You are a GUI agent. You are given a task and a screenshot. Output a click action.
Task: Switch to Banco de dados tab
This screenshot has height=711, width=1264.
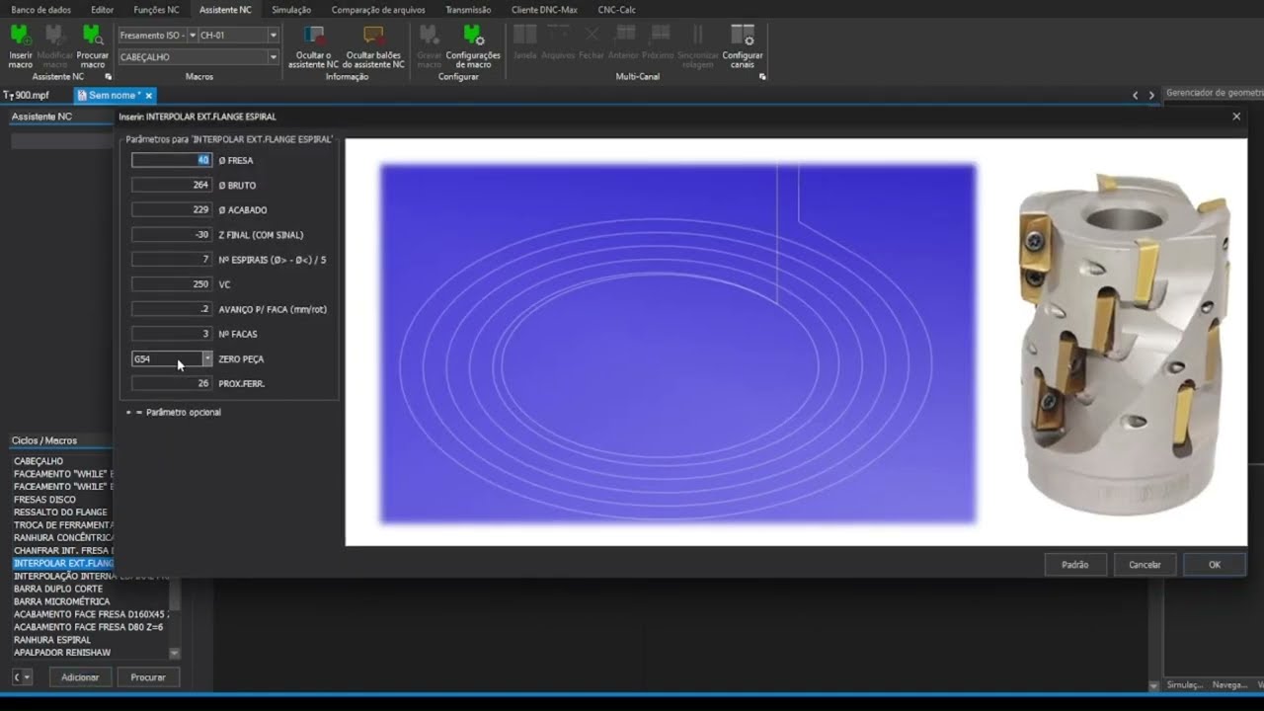click(x=41, y=10)
